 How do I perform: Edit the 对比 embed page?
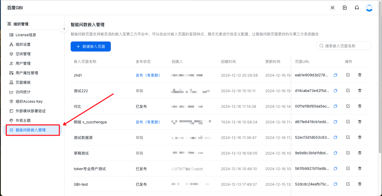pyautogui.click(x=348, y=106)
